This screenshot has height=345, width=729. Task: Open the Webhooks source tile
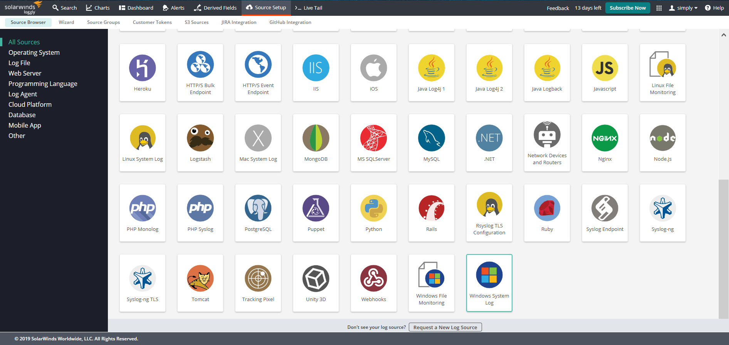coord(374,283)
